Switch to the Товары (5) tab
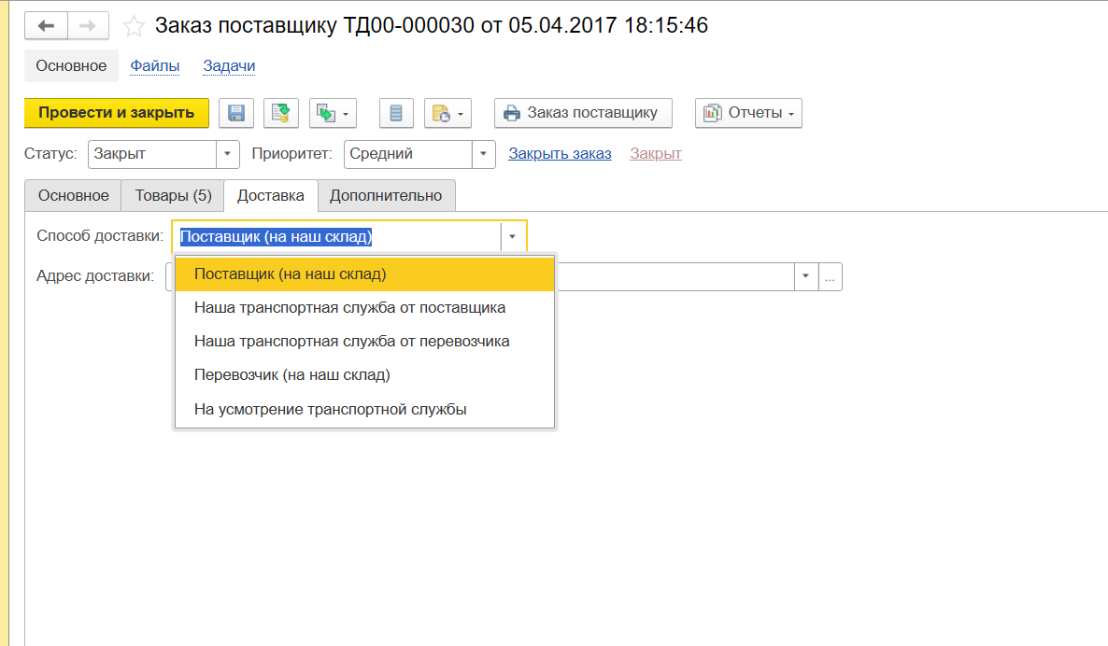This screenshot has height=646, width=1108. [x=173, y=196]
